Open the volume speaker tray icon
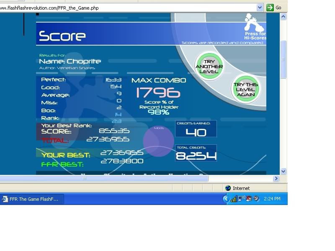 click(256, 199)
